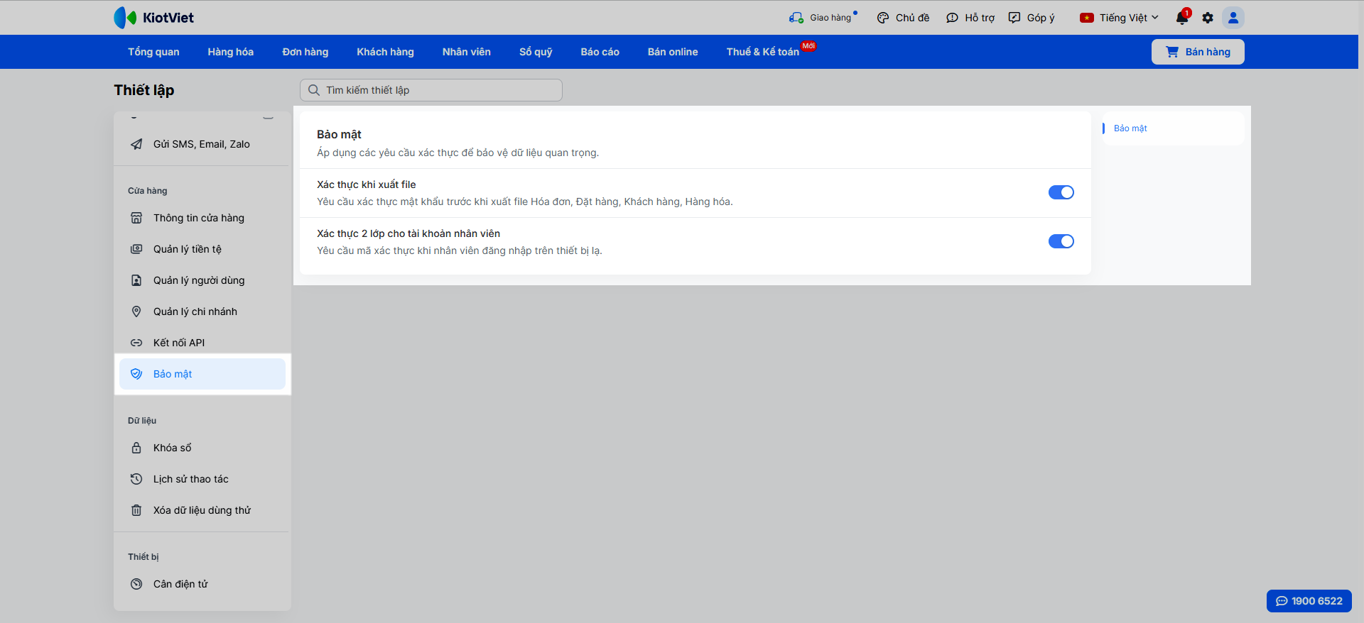This screenshot has height=623, width=1364.
Task: Click the history icon beside Lịch sử thao tác
Action: pos(136,479)
